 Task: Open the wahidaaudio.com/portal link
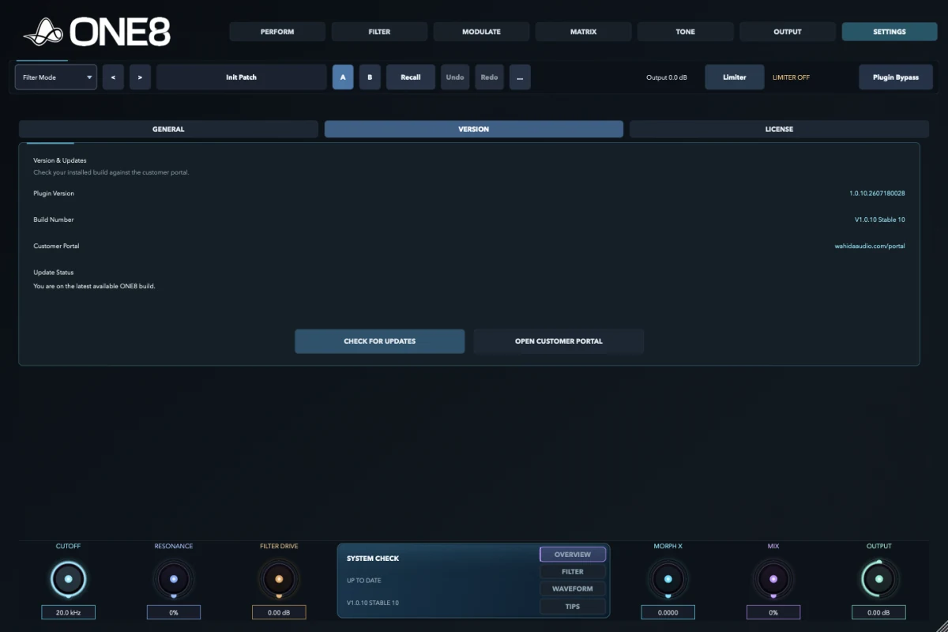[x=870, y=246]
